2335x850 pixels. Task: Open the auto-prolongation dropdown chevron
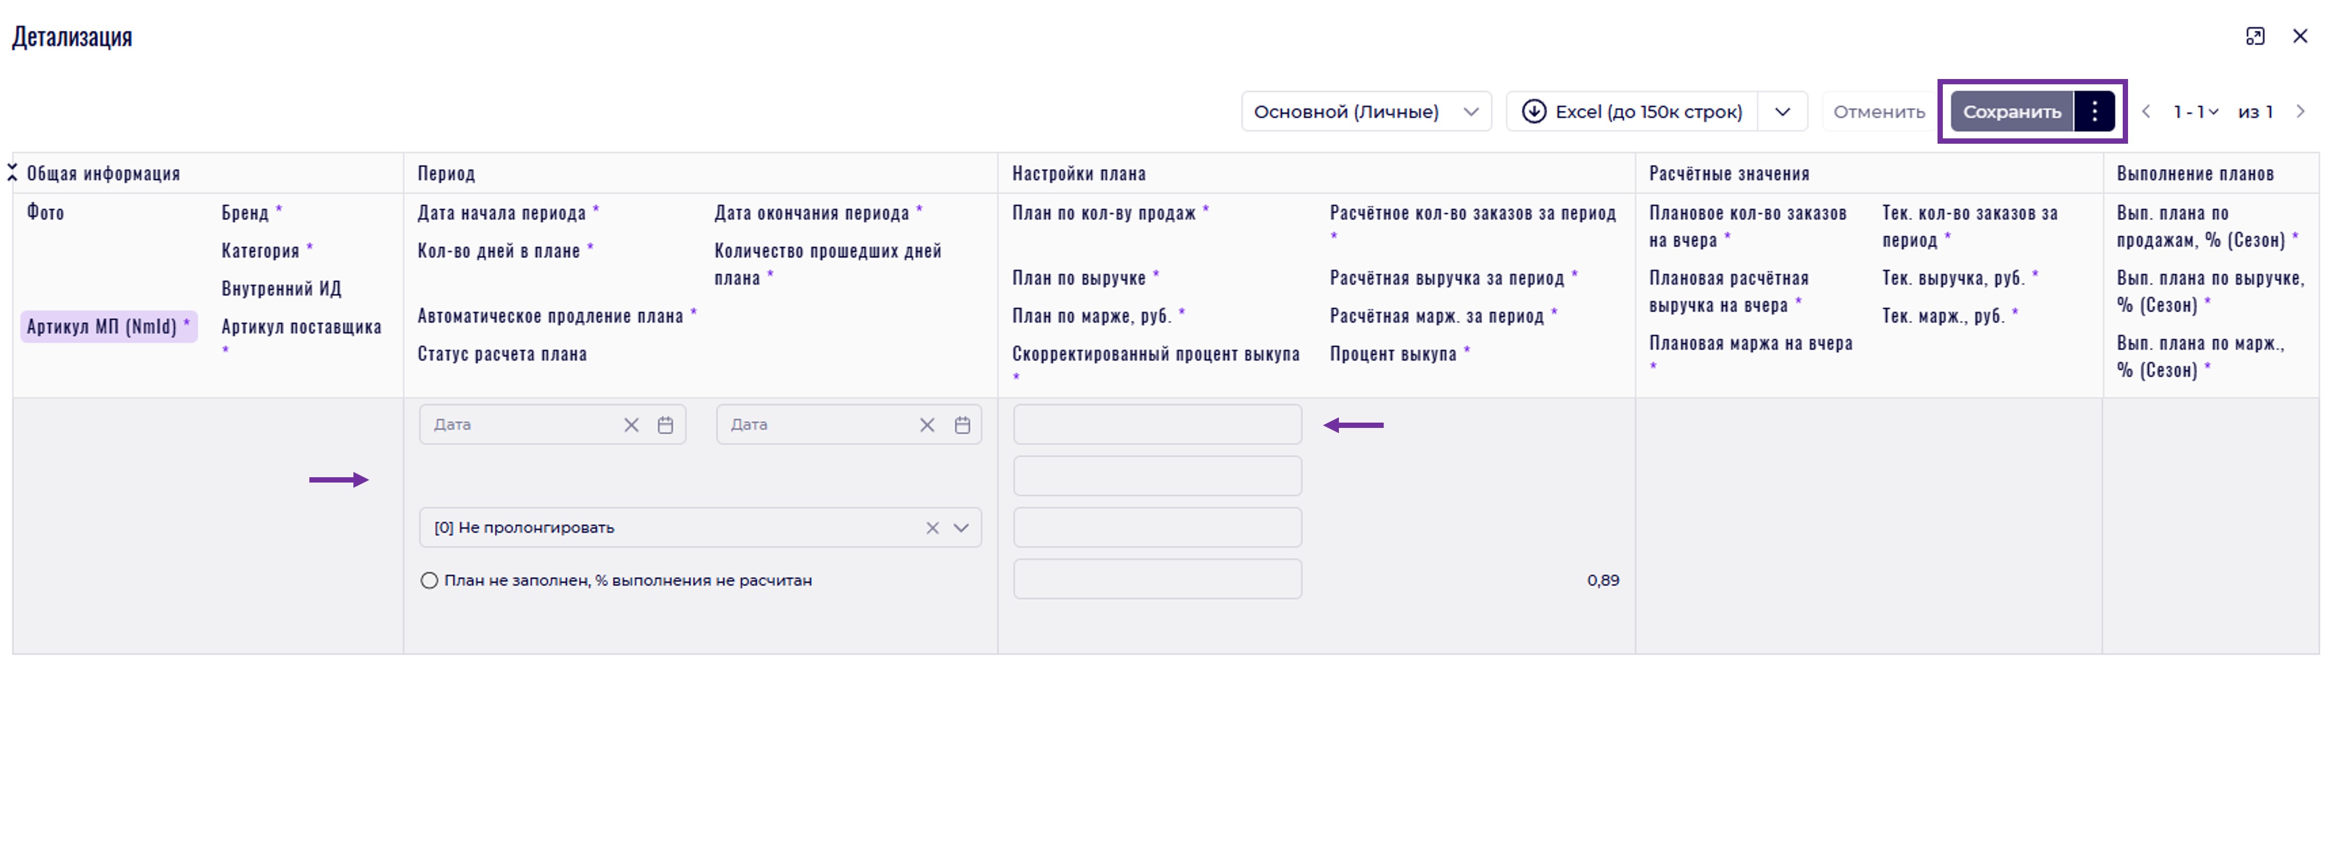[962, 528]
